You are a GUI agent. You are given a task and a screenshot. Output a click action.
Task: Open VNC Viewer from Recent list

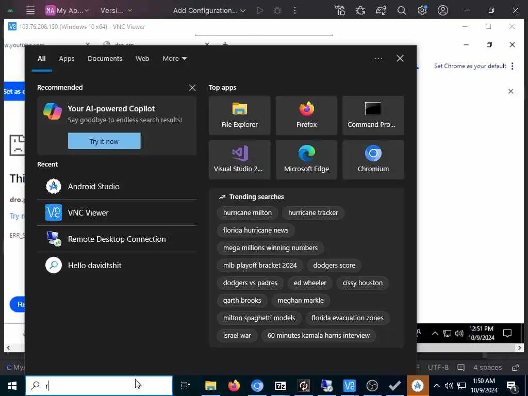(x=117, y=212)
